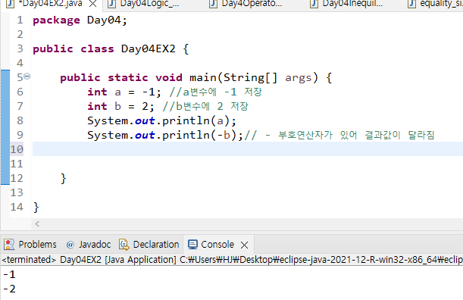Open the Declaration view tab
The height and width of the screenshot is (300, 463).
[149, 245]
